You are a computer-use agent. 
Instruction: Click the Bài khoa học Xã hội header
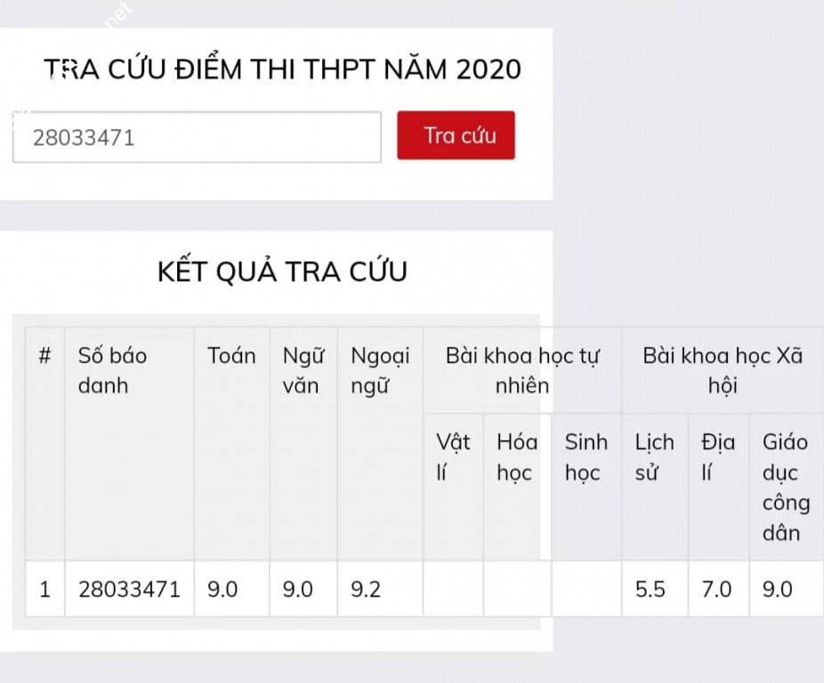pyautogui.click(x=723, y=371)
